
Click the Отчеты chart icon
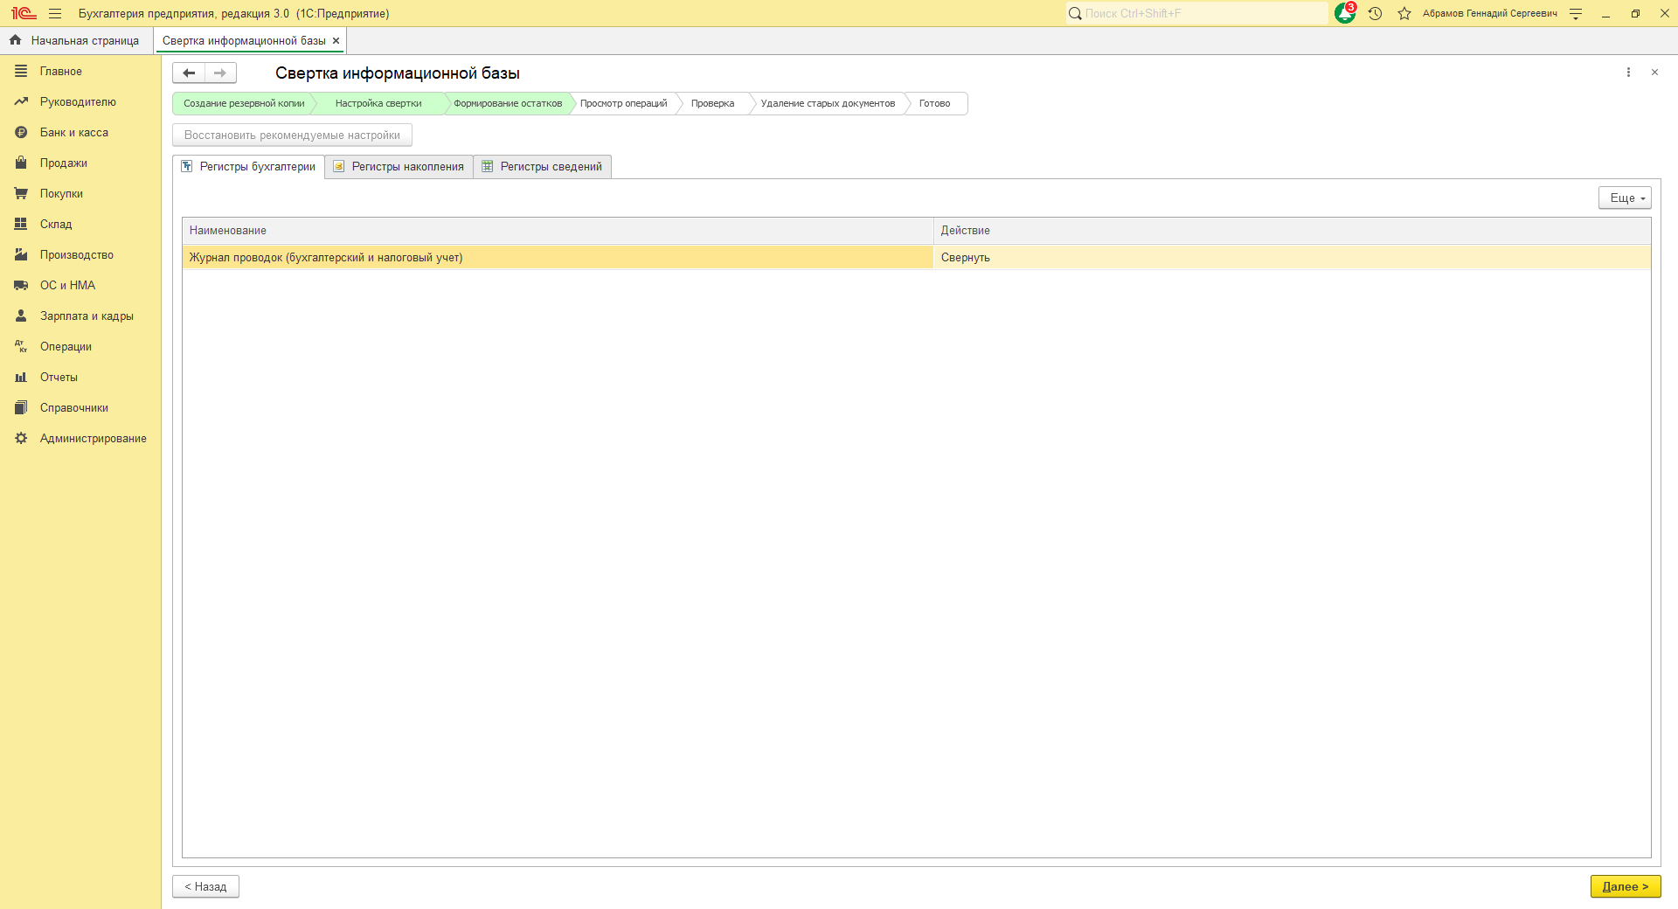point(21,377)
